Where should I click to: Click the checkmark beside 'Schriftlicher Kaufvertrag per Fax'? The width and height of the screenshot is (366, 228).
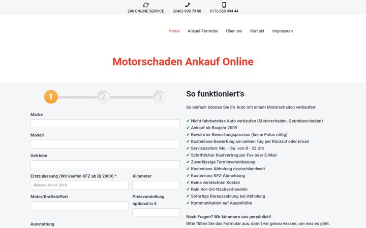pos(188,155)
